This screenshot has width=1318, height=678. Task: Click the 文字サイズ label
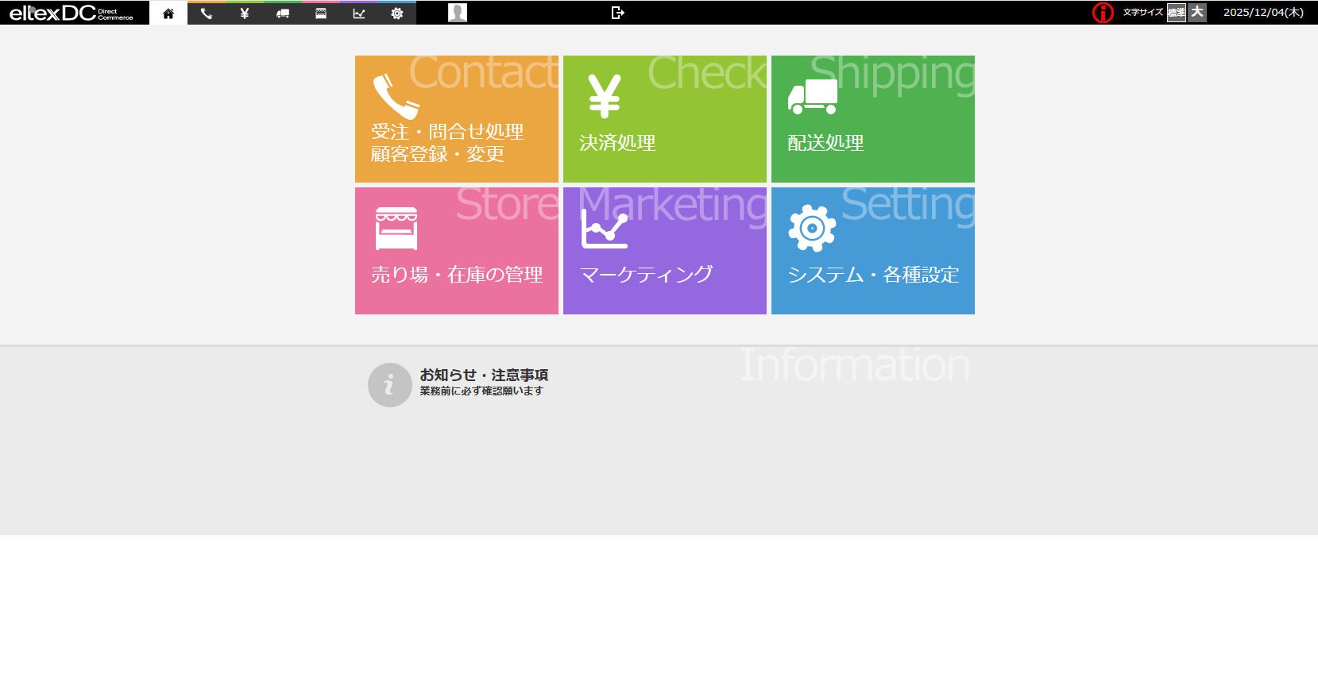(x=1142, y=13)
